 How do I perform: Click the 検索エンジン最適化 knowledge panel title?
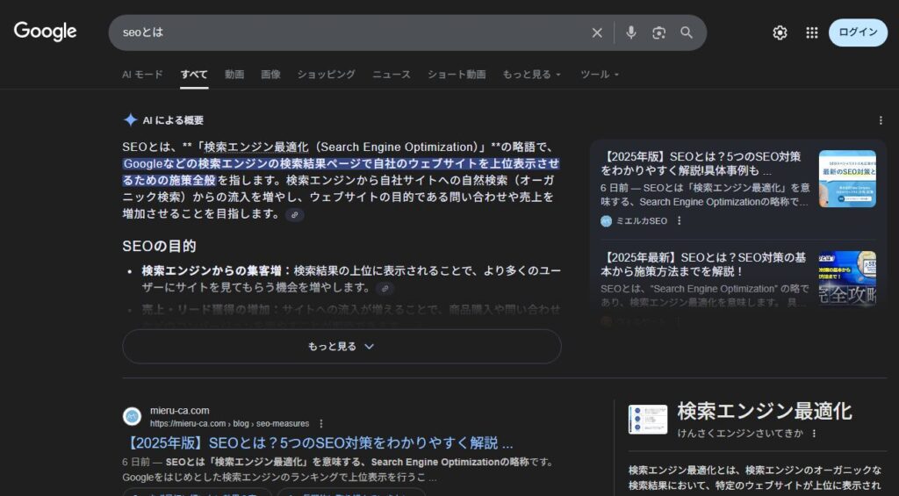click(765, 411)
